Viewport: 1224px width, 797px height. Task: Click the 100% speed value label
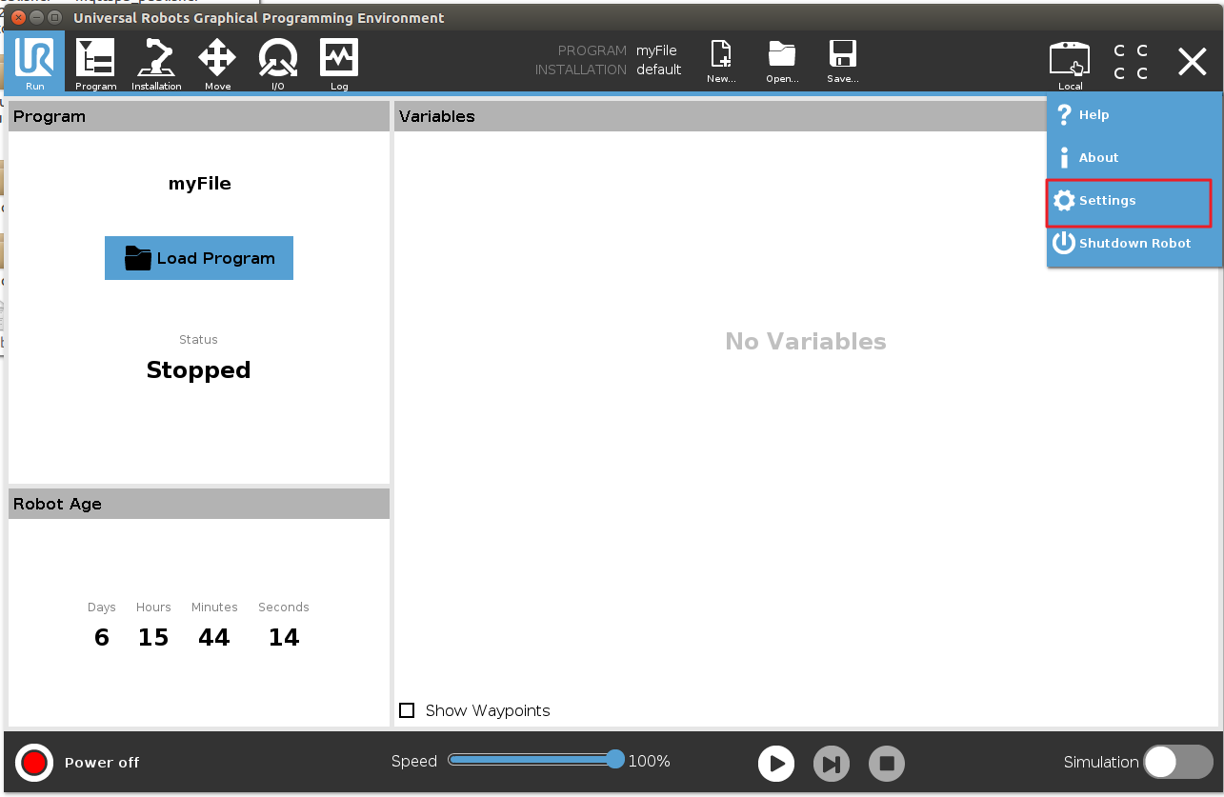point(650,762)
